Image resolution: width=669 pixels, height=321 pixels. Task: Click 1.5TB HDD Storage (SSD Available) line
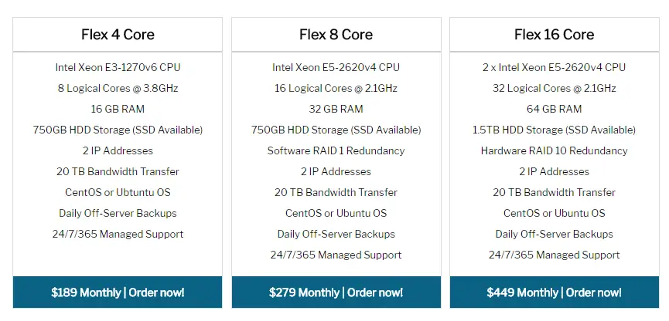pos(555,130)
